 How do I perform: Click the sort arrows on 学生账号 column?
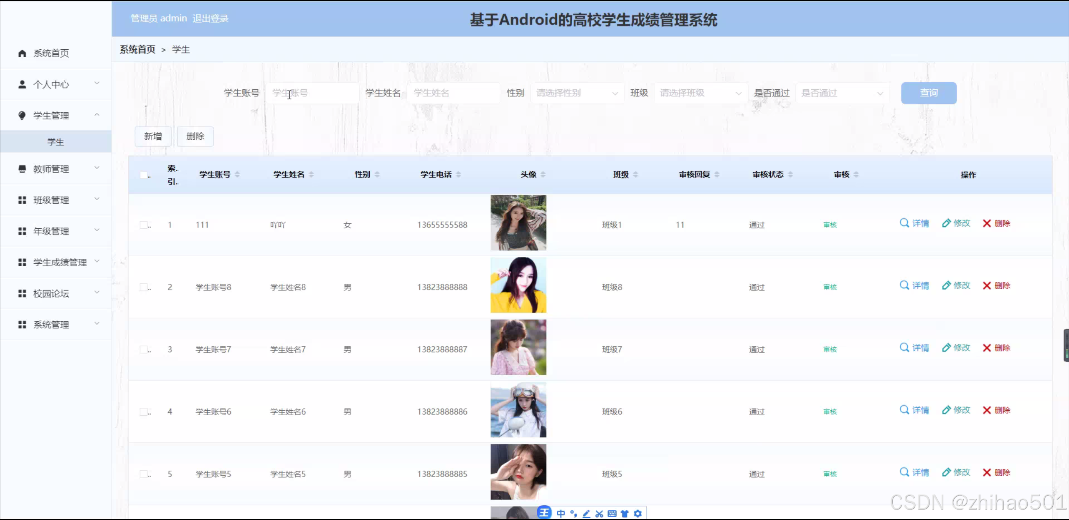coord(237,174)
